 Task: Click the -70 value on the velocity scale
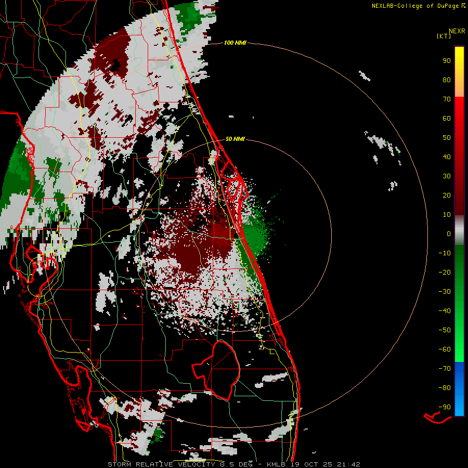(445, 369)
